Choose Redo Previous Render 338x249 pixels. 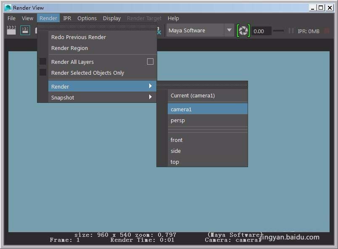coord(79,37)
